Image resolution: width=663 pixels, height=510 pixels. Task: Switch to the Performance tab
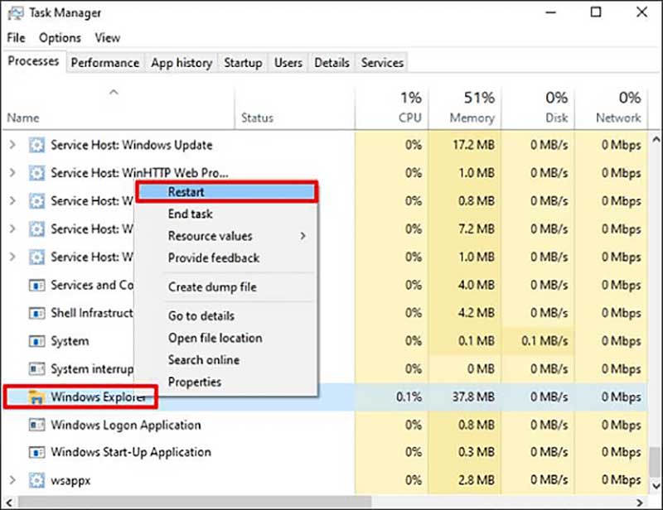pos(105,63)
